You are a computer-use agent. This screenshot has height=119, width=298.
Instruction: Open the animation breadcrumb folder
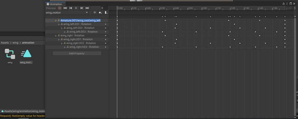[28, 43]
